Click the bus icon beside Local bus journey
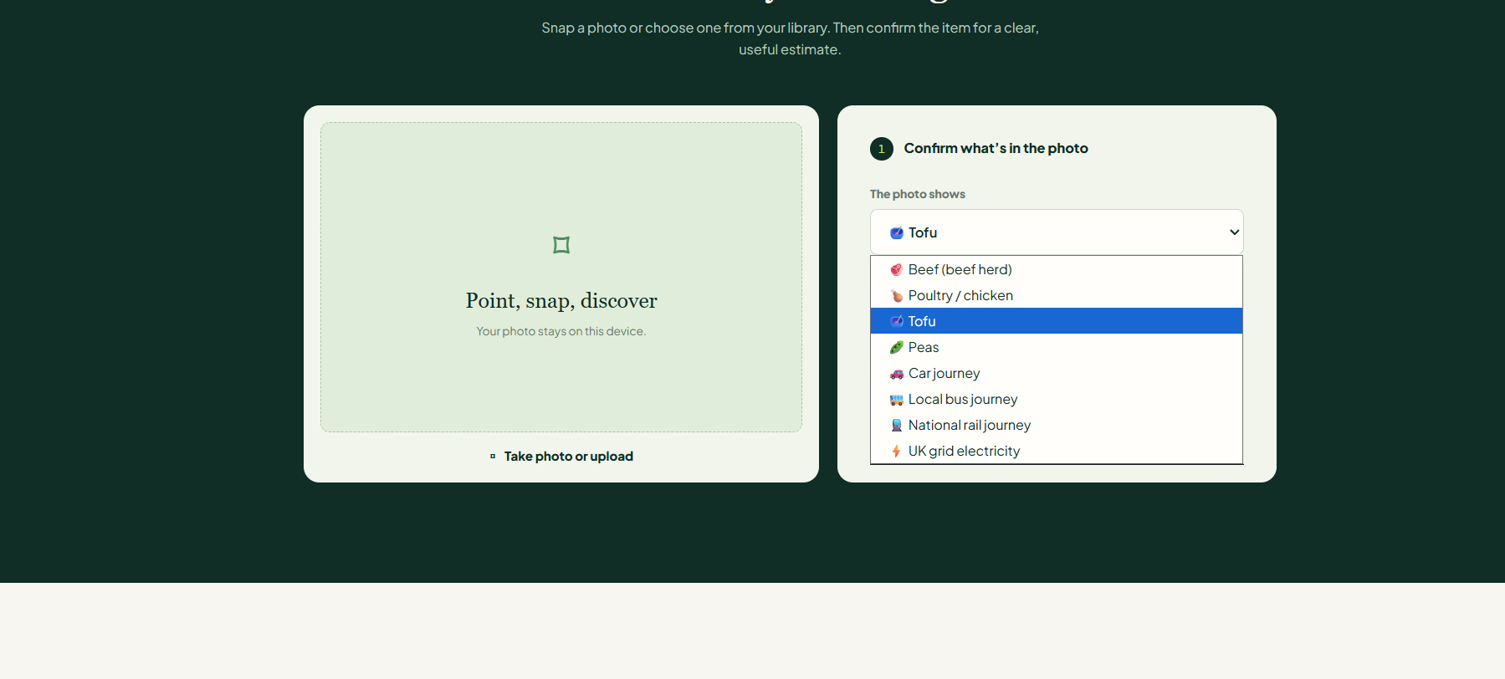1505x679 pixels. point(896,400)
